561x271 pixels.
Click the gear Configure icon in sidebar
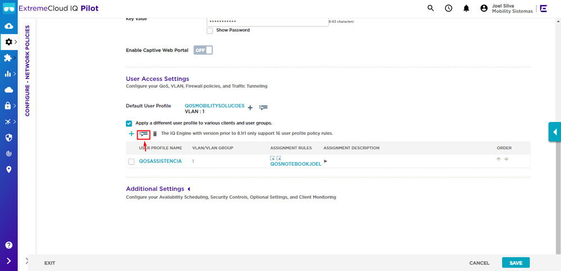tap(8, 42)
